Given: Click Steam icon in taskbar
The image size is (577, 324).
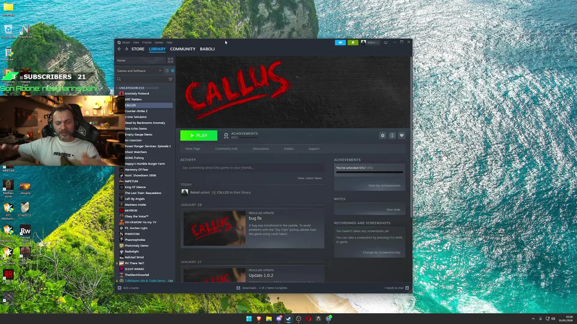Looking at the screenshot, I should (288, 319).
